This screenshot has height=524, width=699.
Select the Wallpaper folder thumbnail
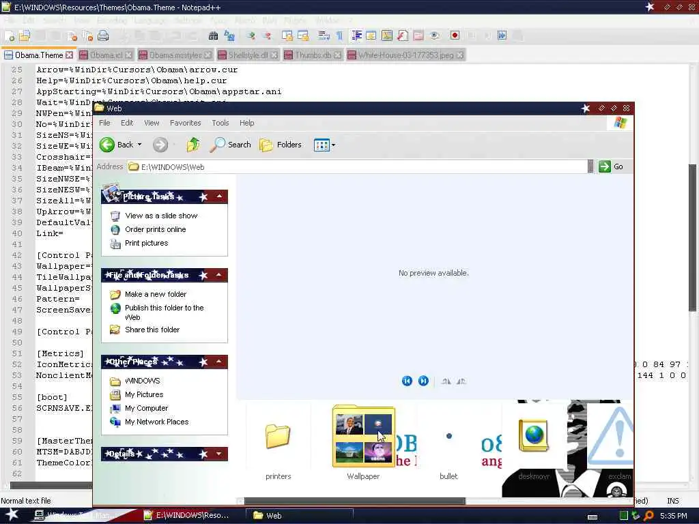(x=363, y=443)
